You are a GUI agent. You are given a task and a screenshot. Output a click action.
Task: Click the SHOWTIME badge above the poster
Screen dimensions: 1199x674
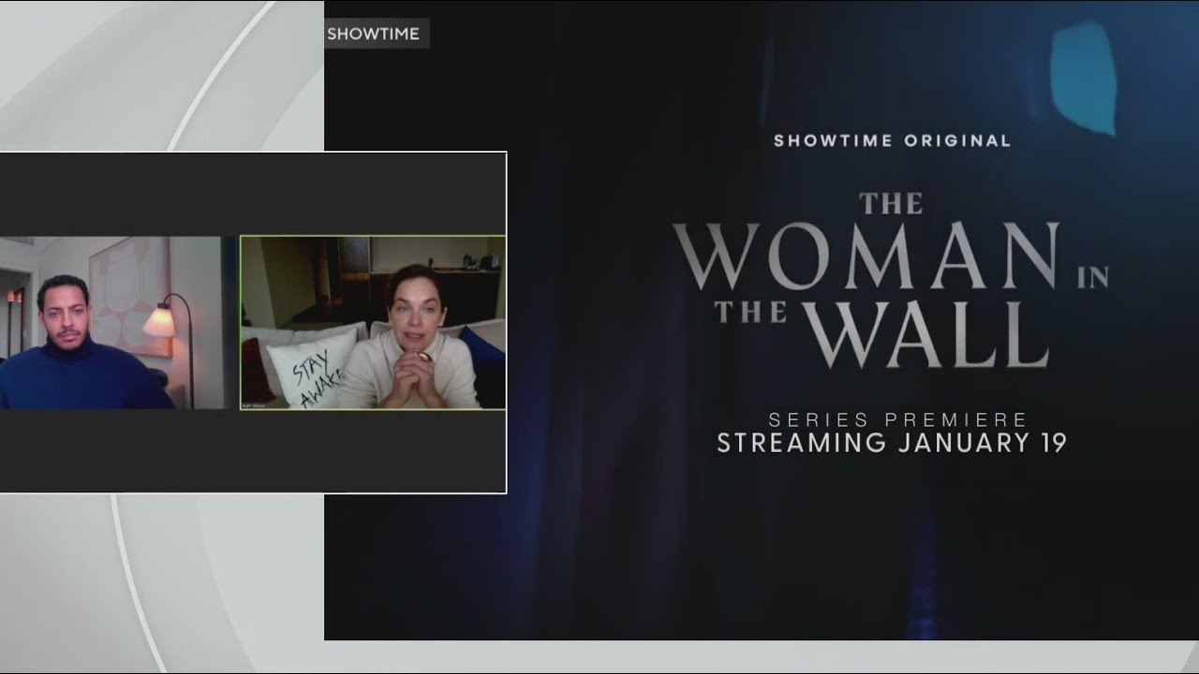pyautogui.click(x=377, y=34)
